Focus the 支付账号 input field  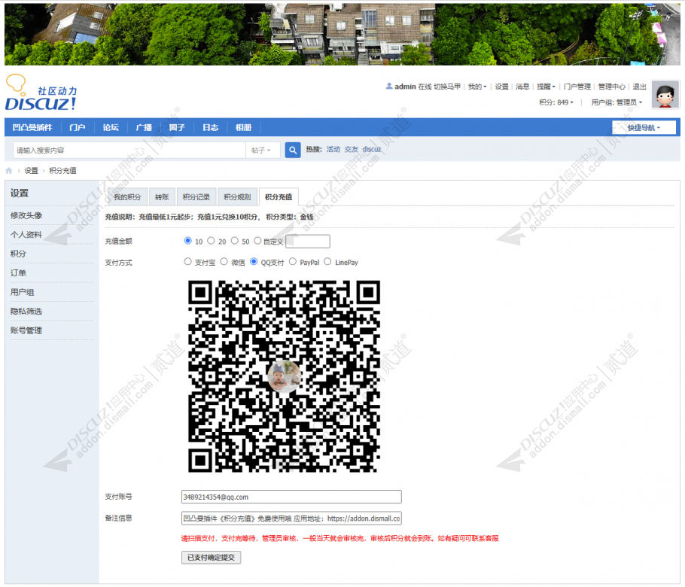pos(291,497)
